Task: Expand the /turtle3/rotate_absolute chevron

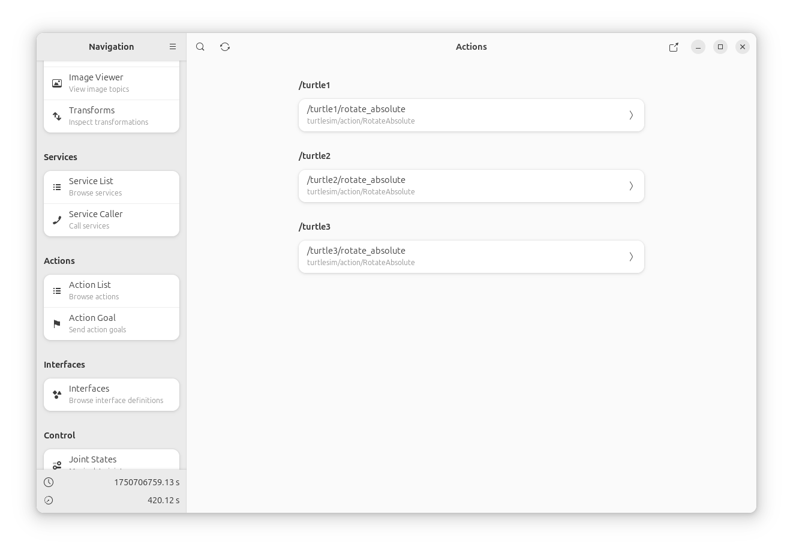Action: (x=631, y=257)
